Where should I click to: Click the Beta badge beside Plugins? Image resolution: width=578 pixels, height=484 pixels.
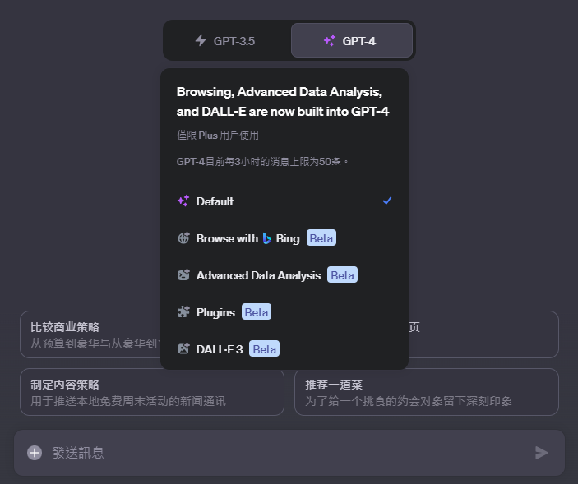(x=257, y=312)
